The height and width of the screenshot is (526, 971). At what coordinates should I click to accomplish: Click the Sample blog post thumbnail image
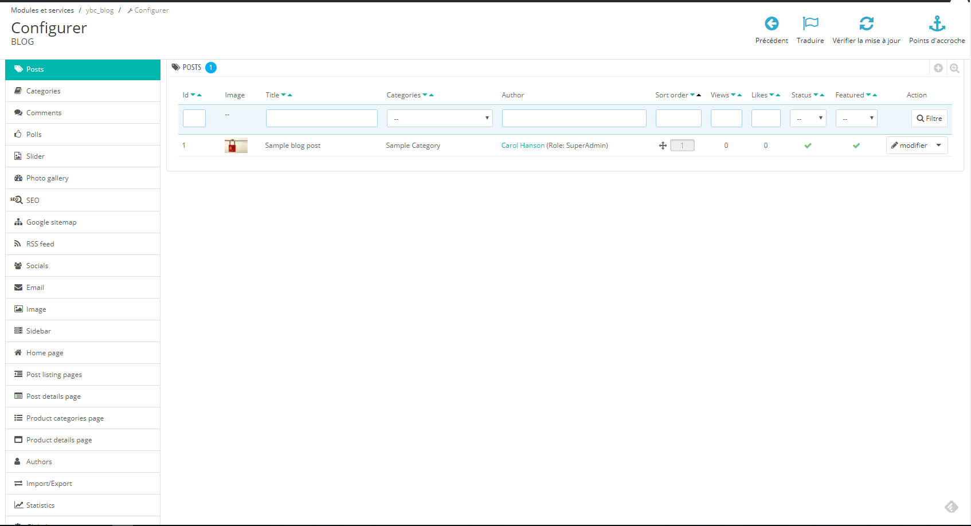[236, 146]
